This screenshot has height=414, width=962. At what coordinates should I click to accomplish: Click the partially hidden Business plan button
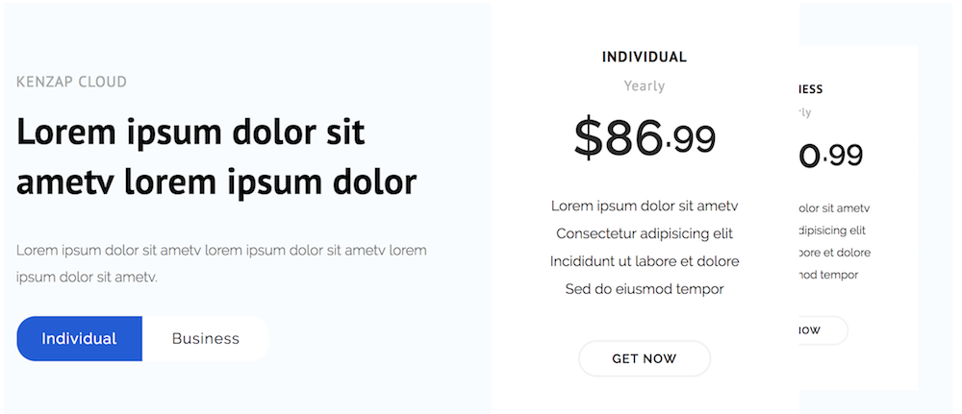823,330
